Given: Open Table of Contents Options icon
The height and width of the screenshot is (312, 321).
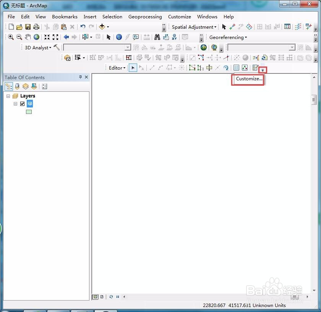Looking at the screenshot, I should pos(44,86).
